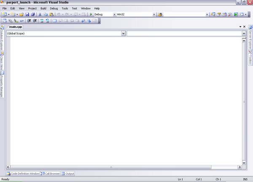
Task: Uncomment the selected lines icon
Action: 47,21
